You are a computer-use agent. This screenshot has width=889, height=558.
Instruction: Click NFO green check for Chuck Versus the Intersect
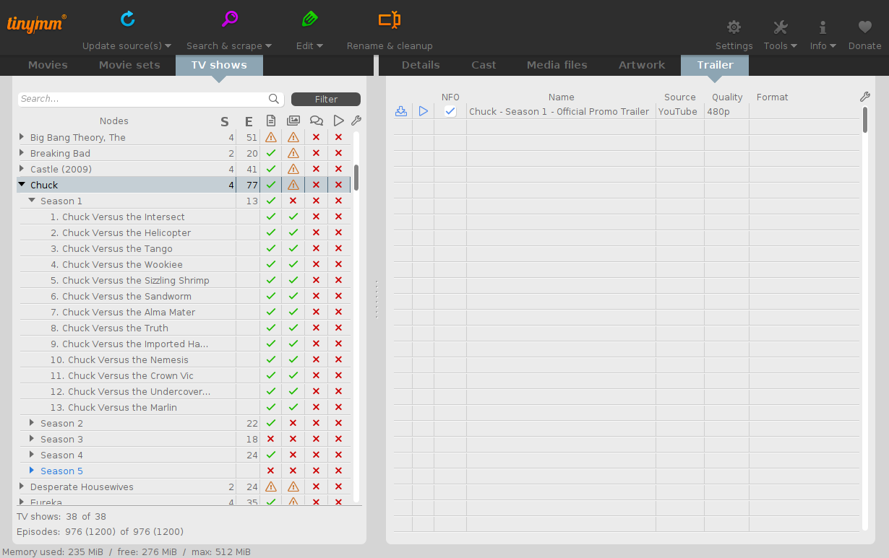(271, 217)
